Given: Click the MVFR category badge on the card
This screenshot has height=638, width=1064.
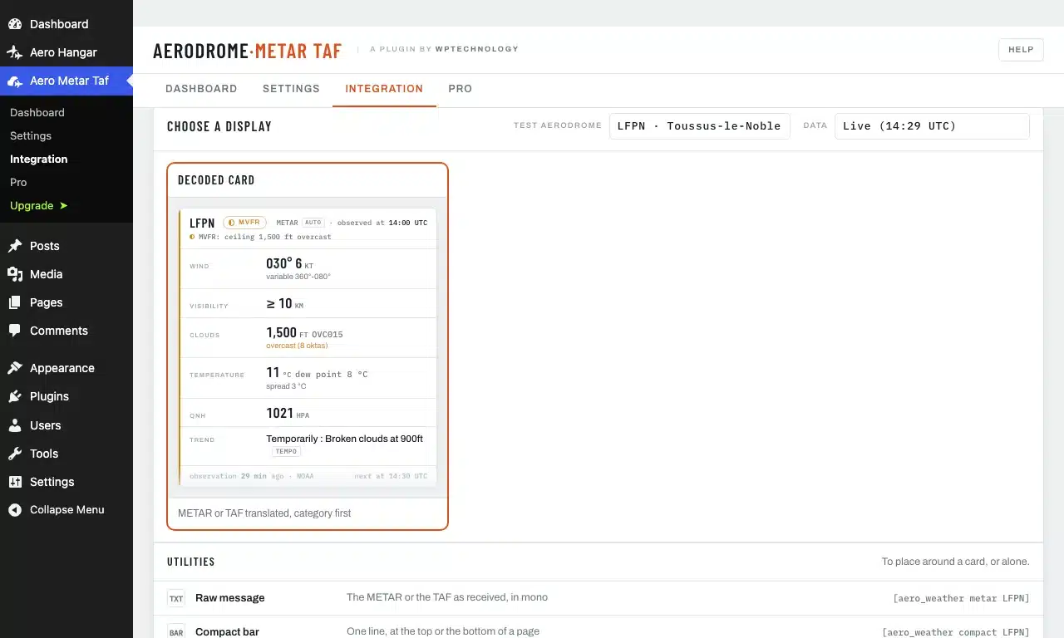Looking at the screenshot, I should (244, 223).
